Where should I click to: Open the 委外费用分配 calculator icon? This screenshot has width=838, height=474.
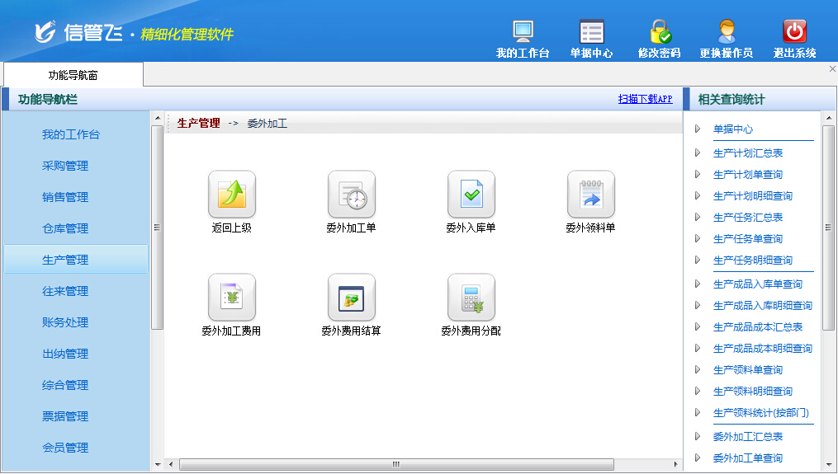(x=471, y=298)
